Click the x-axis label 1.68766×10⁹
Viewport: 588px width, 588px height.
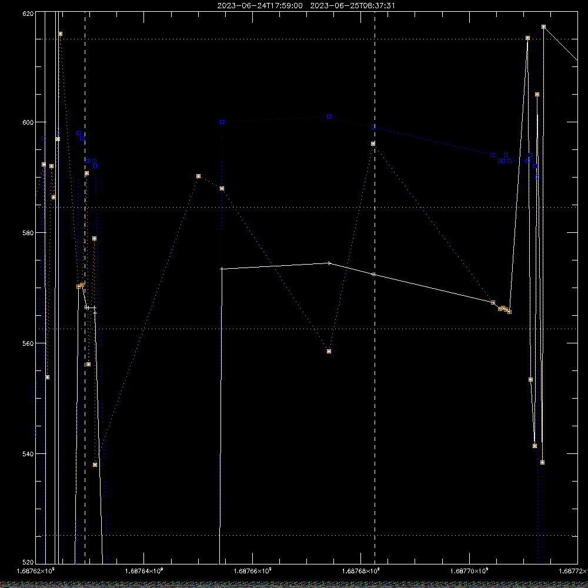point(252,571)
